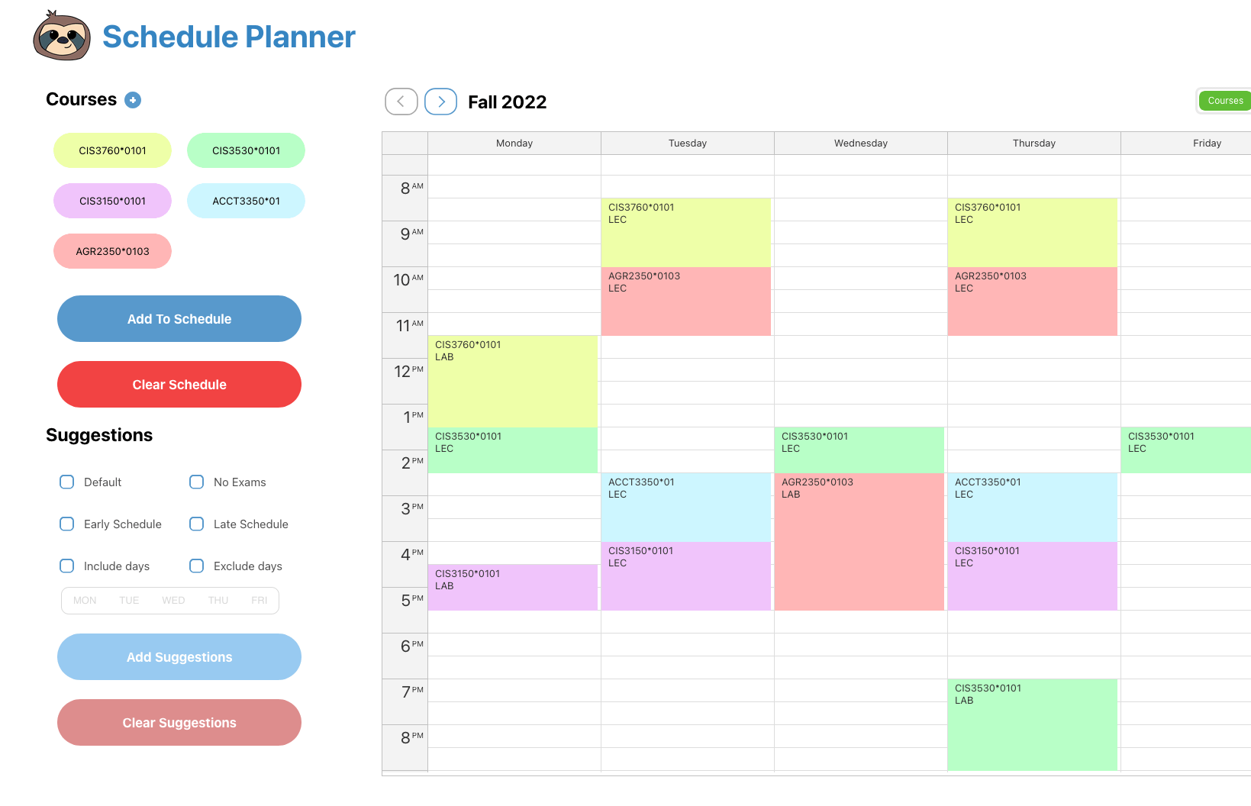Click Clear Suggestions
1251x806 pixels.
click(179, 722)
